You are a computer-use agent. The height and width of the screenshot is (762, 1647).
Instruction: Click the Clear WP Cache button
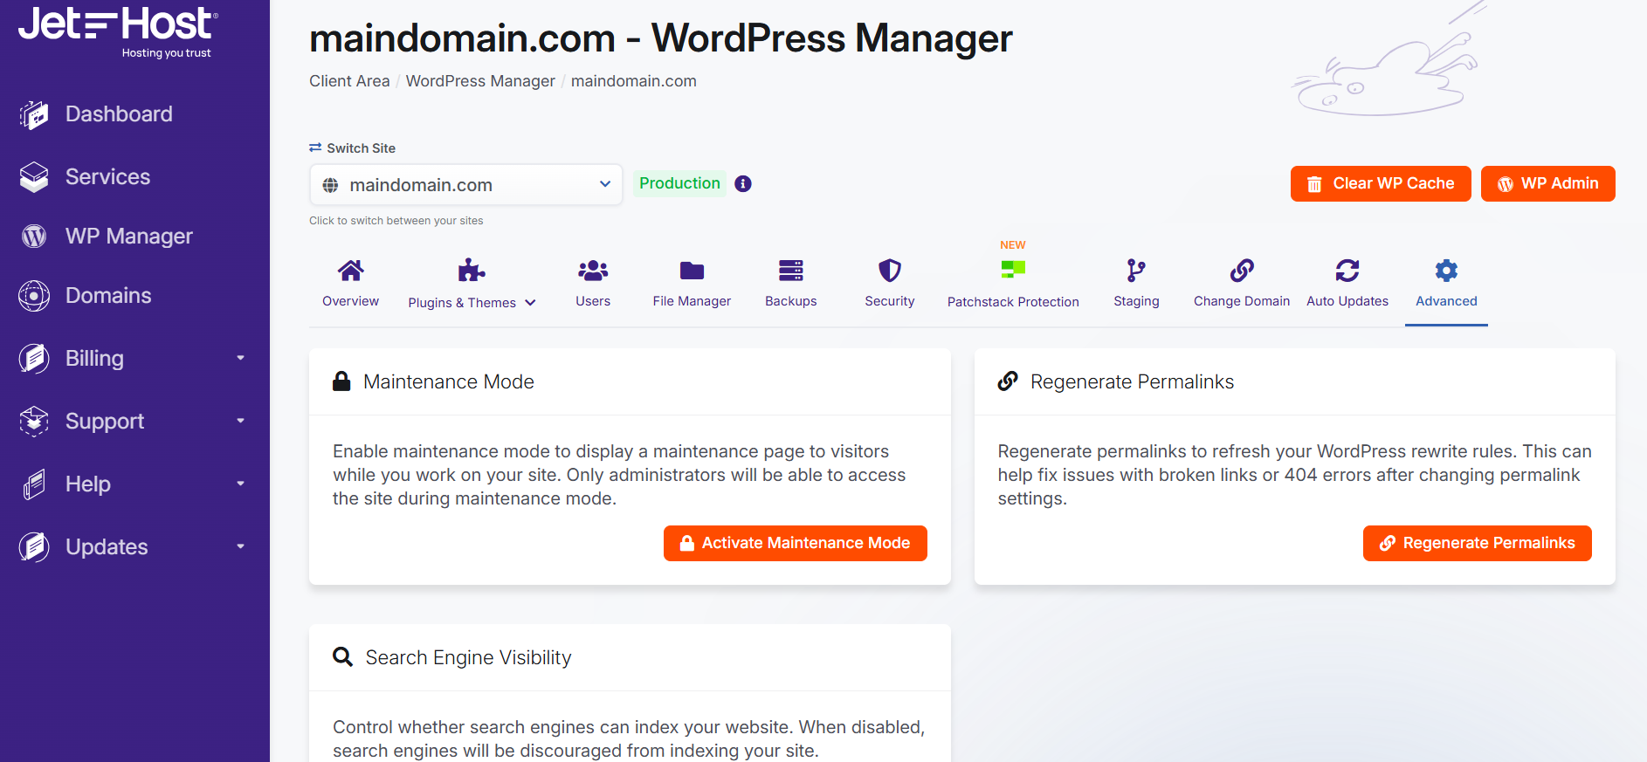[1381, 183]
